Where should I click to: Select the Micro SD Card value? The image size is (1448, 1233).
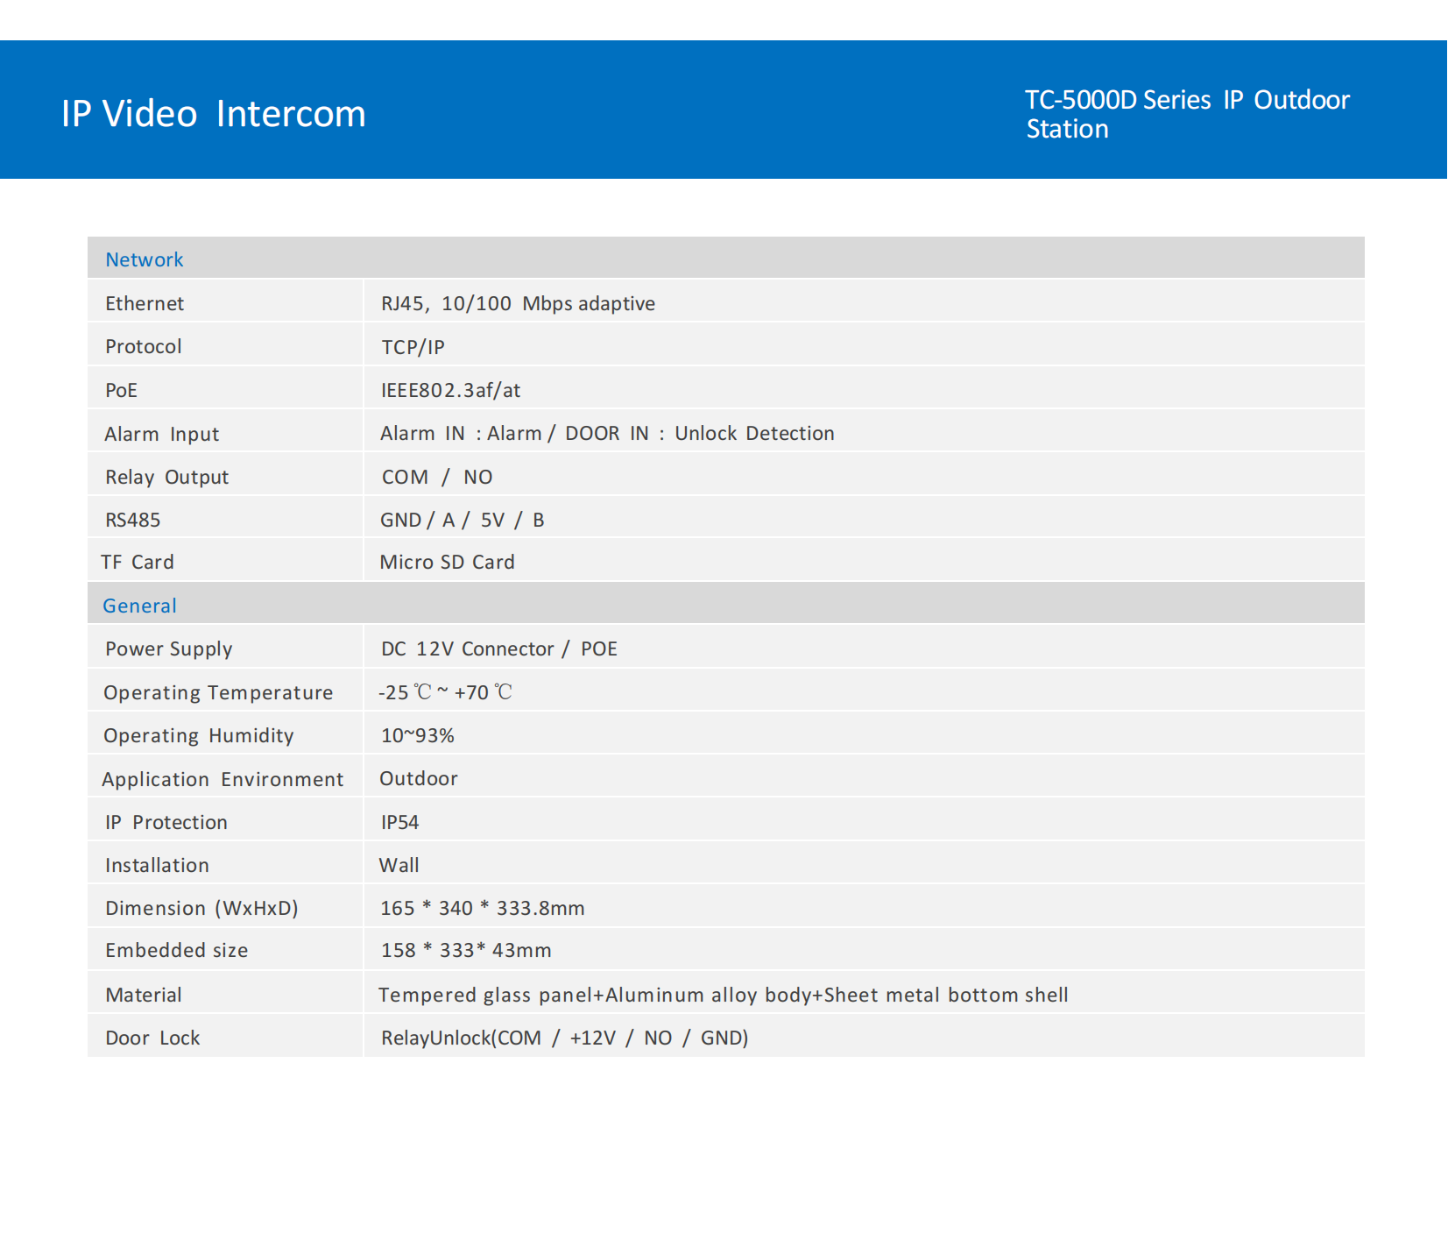tap(447, 562)
